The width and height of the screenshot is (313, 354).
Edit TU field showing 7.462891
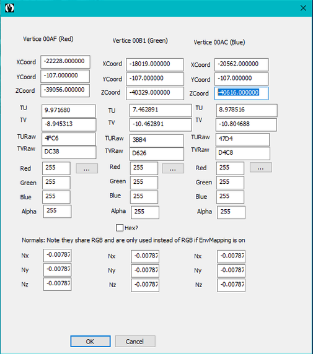pyautogui.click(x=161, y=110)
